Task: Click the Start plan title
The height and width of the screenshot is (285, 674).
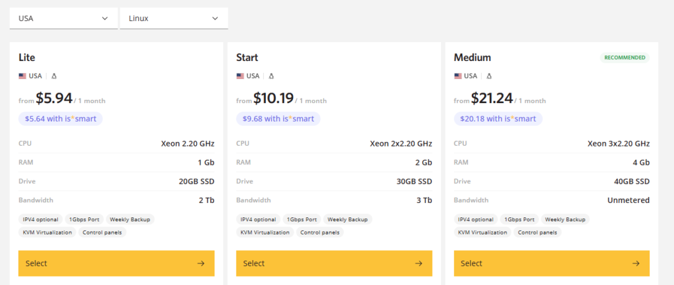Action: coord(247,57)
